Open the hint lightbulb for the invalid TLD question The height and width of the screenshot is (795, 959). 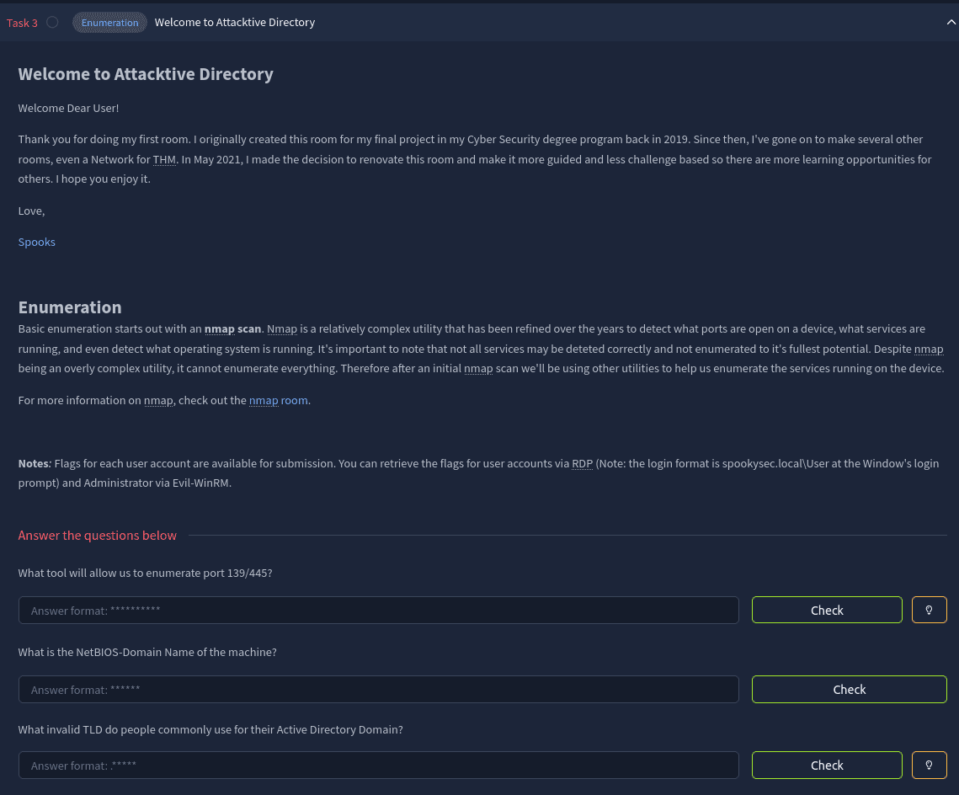click(x=929, y=765)
